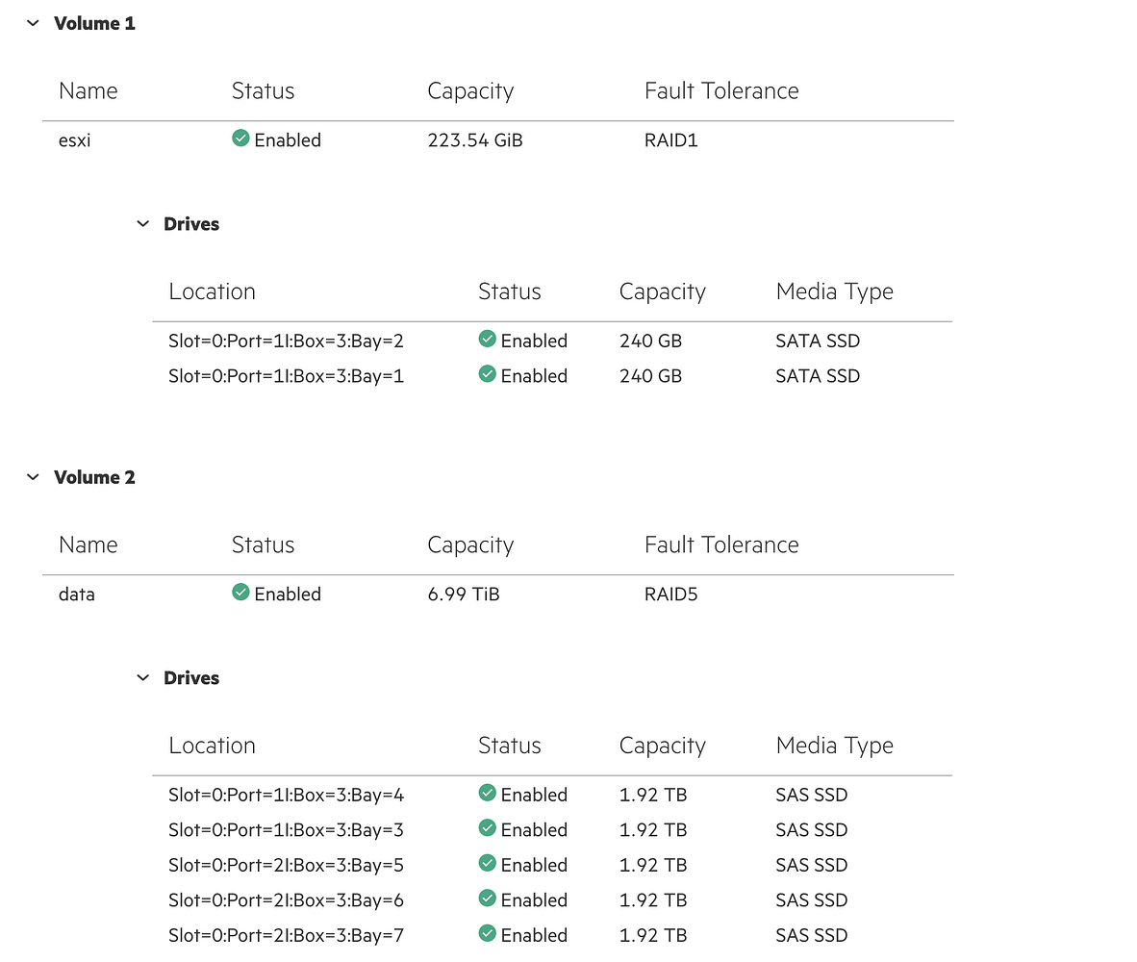Click the Enabled icon for drive Port=1I Bay=4
Viewport: 1137px width, 962px height.
(x=487, y=794)
